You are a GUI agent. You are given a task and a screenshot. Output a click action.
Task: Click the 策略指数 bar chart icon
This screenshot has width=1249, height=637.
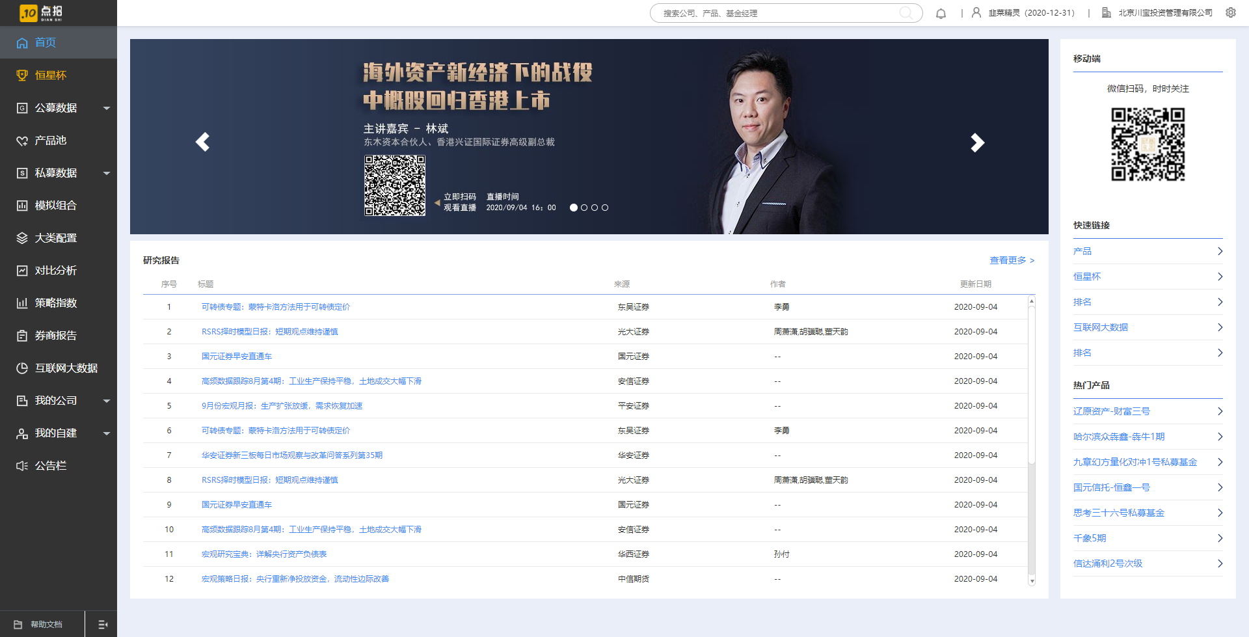click(x=22, y=303)
